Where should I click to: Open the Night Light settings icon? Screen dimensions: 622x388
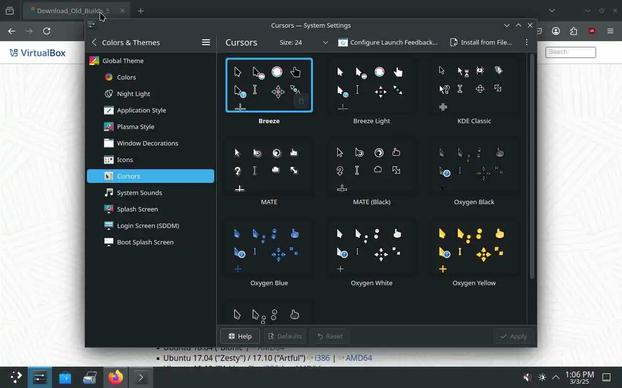pyautogui.click(x=109, y=94)
